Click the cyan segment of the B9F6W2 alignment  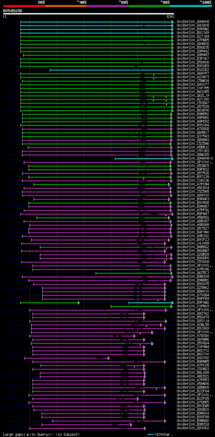point(151,303)
